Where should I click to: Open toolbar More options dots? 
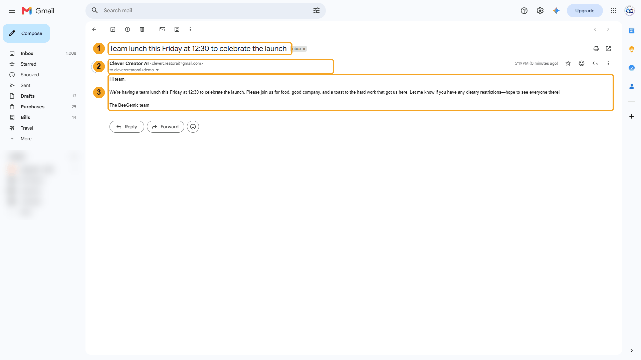coord(190,29)
